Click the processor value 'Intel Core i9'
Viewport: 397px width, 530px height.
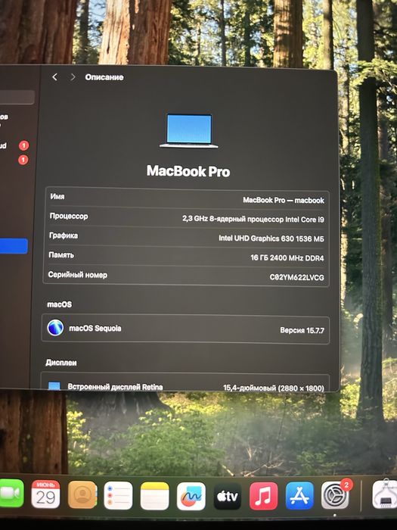pos(305,220)
